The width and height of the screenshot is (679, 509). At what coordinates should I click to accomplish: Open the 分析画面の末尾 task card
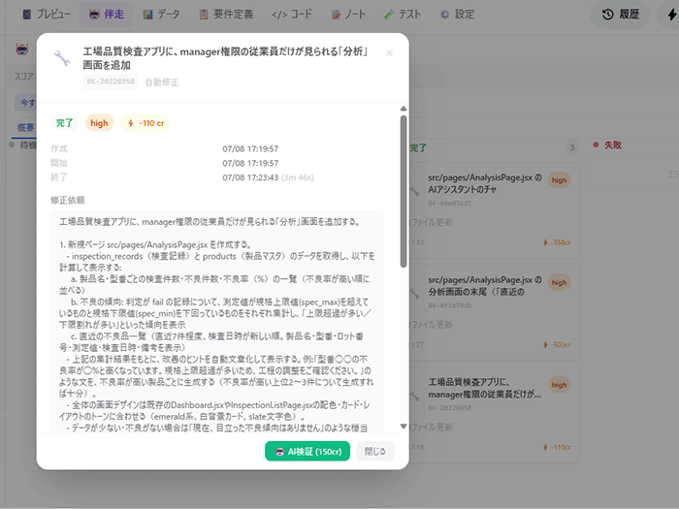pos(493,312)
